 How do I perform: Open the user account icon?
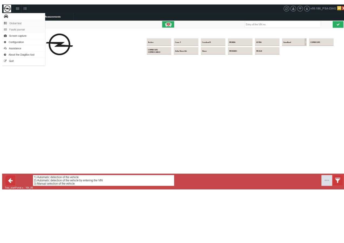coord(293,8)
